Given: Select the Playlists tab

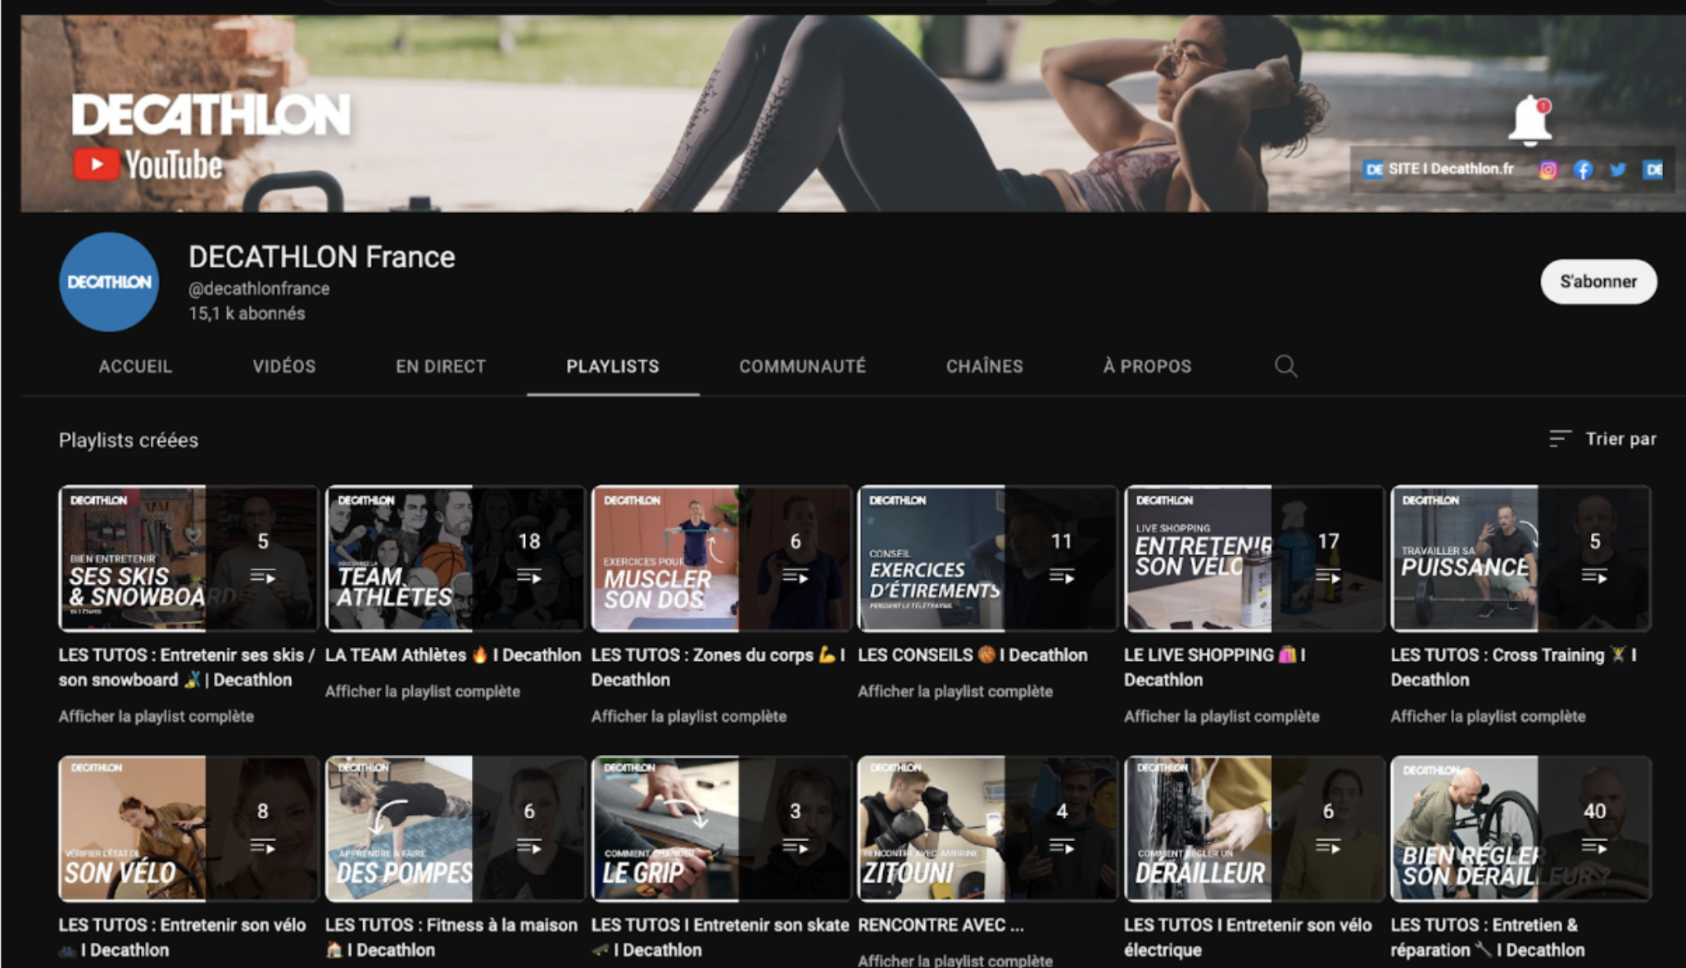Looking at the screenshot, I should [613, 366].
